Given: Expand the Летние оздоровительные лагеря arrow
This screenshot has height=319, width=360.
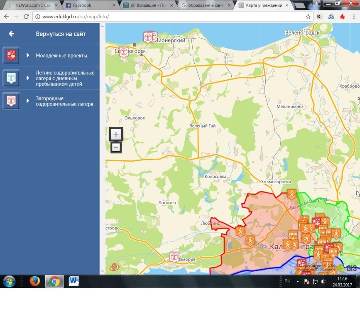Looking at the screenshot, I should click(x=28, y=78).
